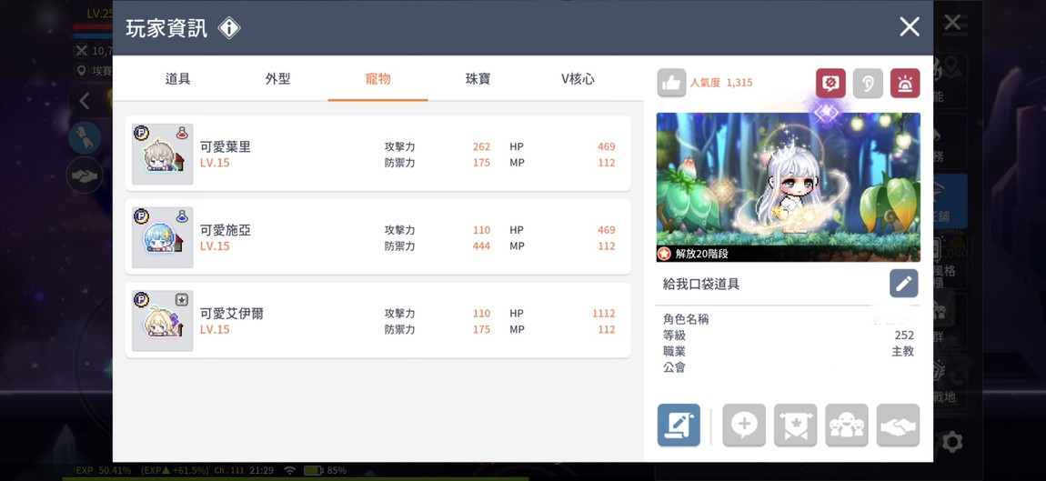
Task: Click the thumbs-up popularity icon
Action: click(671, 83)
